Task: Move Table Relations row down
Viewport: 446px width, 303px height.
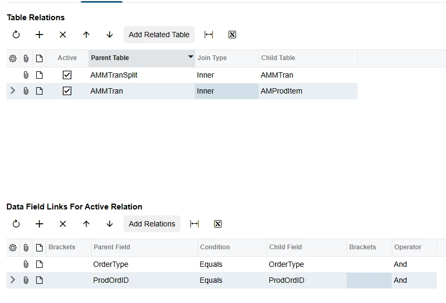Action: 110,35
